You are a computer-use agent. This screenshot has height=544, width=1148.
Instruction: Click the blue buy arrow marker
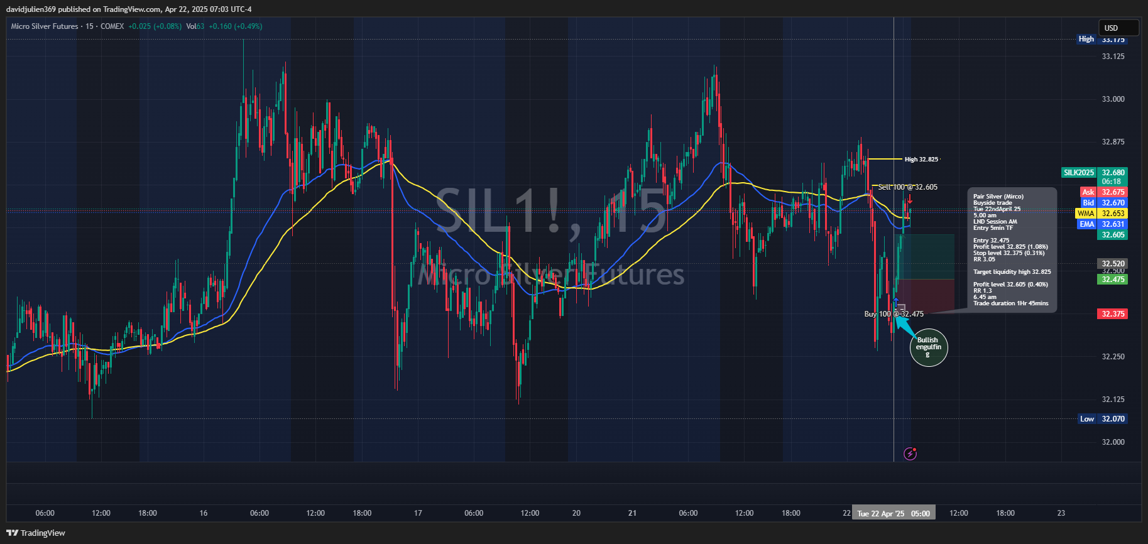pos(895,302)
